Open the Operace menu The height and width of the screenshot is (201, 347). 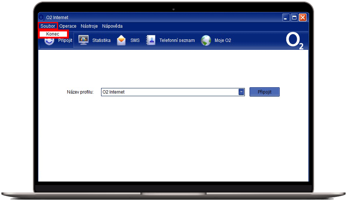(68, 26)
